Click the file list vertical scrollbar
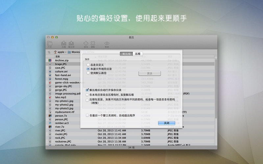This screenshot has height=164, width=263. pyautogui.click(x=216, y=89)
